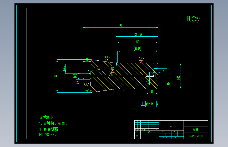Click the 2x2 groove dimension label
The image size is (228, 147).
point(98,69)
